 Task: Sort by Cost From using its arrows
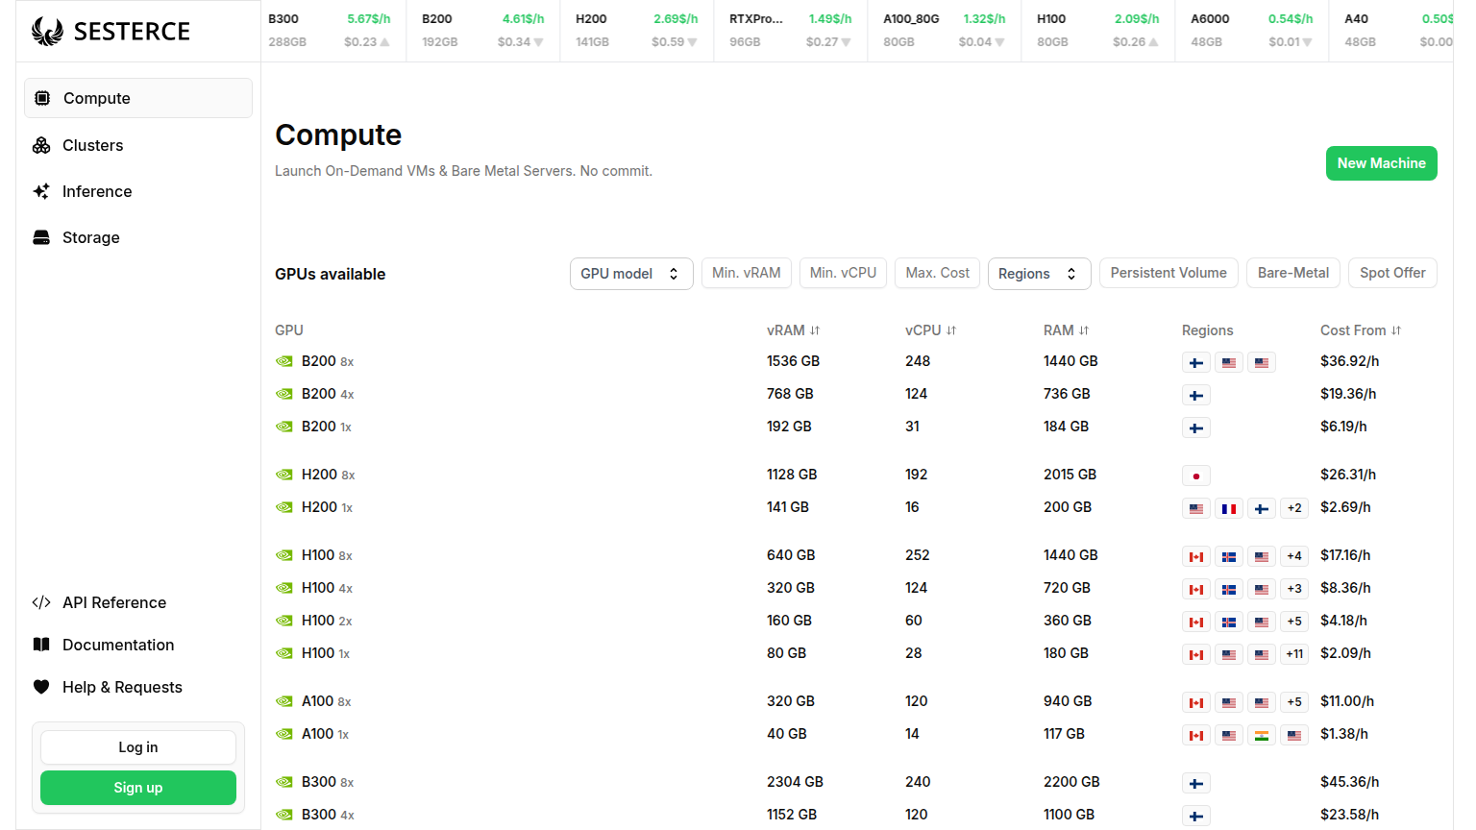click(1396, 330)
